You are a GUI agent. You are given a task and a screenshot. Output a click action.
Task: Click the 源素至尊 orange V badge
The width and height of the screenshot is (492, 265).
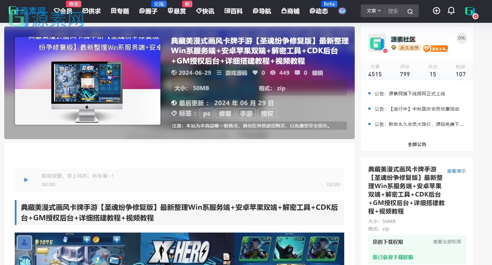(x=436, y=48)
